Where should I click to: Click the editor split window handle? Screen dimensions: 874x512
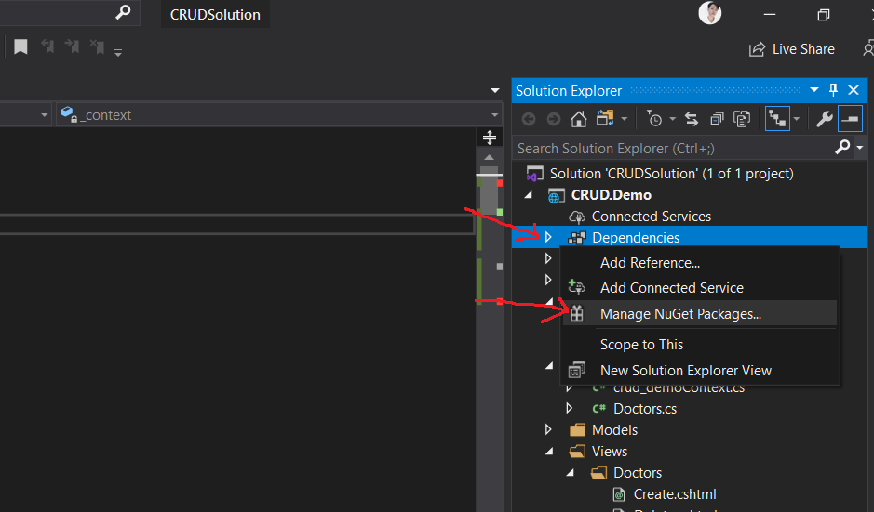pyautogui.click(x=490, y=137)
